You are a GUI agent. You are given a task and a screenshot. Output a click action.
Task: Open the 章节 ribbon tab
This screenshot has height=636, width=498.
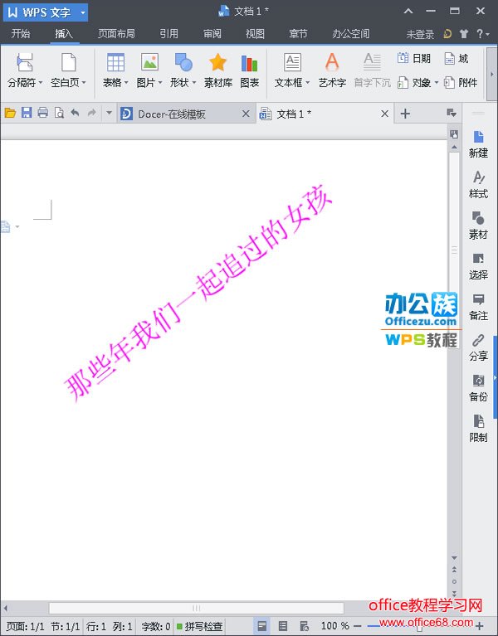tap(298, 34)
